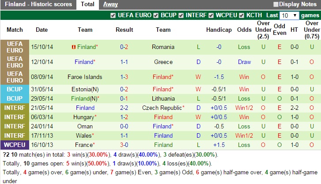
Task: Click the Greece team name
Action: point(163,62)
